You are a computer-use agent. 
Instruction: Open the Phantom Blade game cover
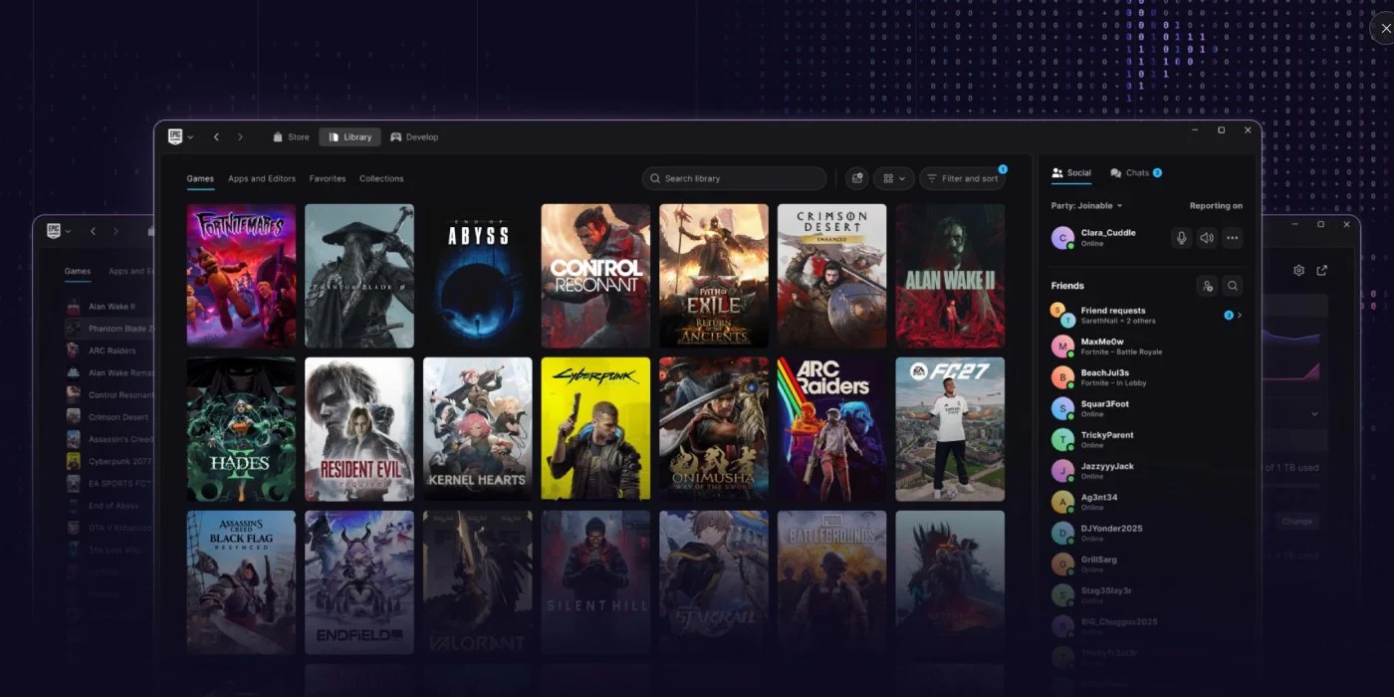(x=359, y=276)
